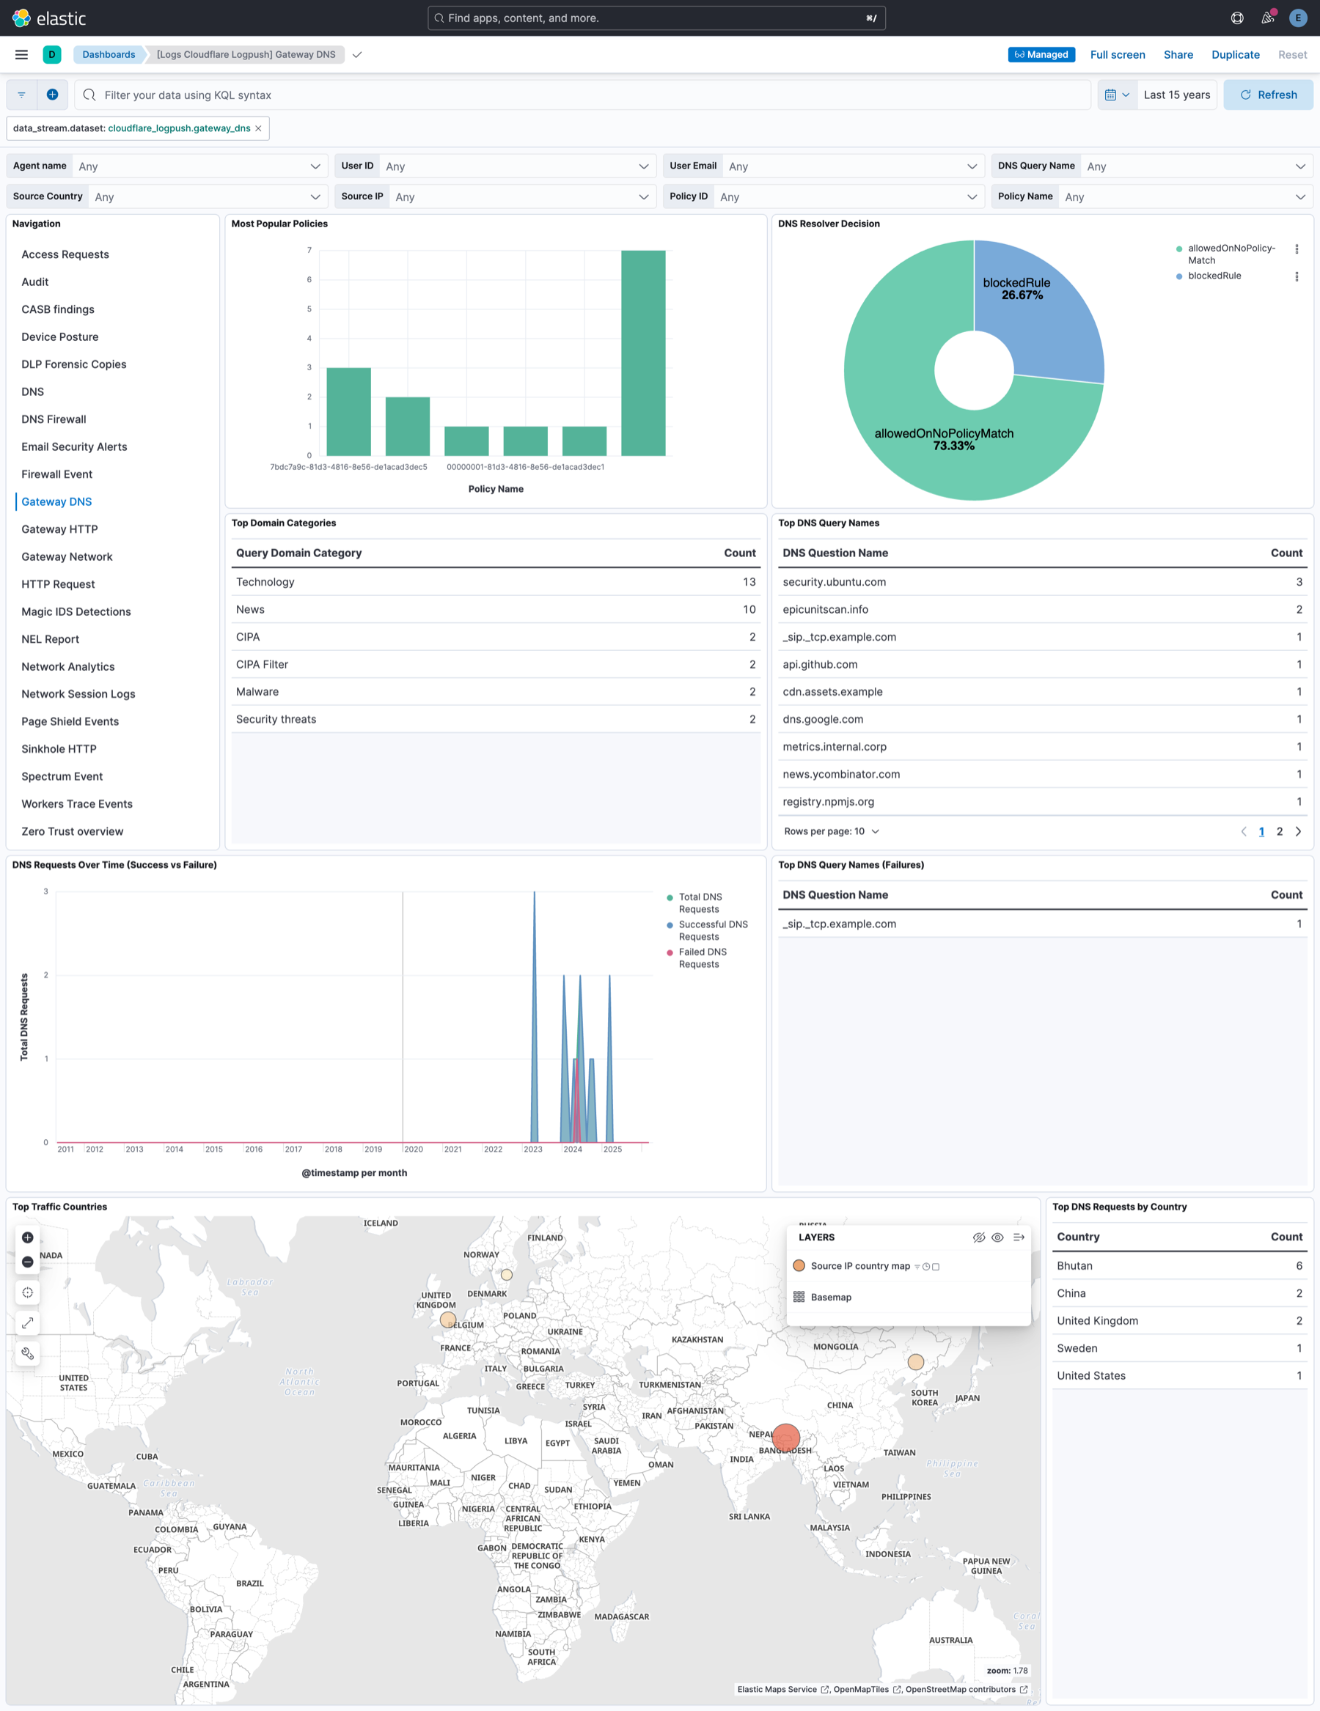
Task: Duplicate the dashboard
Action: coord(1236,55)
